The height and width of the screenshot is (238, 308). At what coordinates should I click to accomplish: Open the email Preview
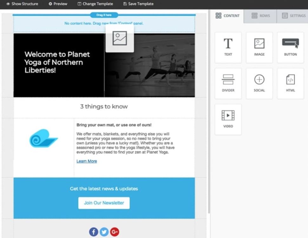[58, 4]
